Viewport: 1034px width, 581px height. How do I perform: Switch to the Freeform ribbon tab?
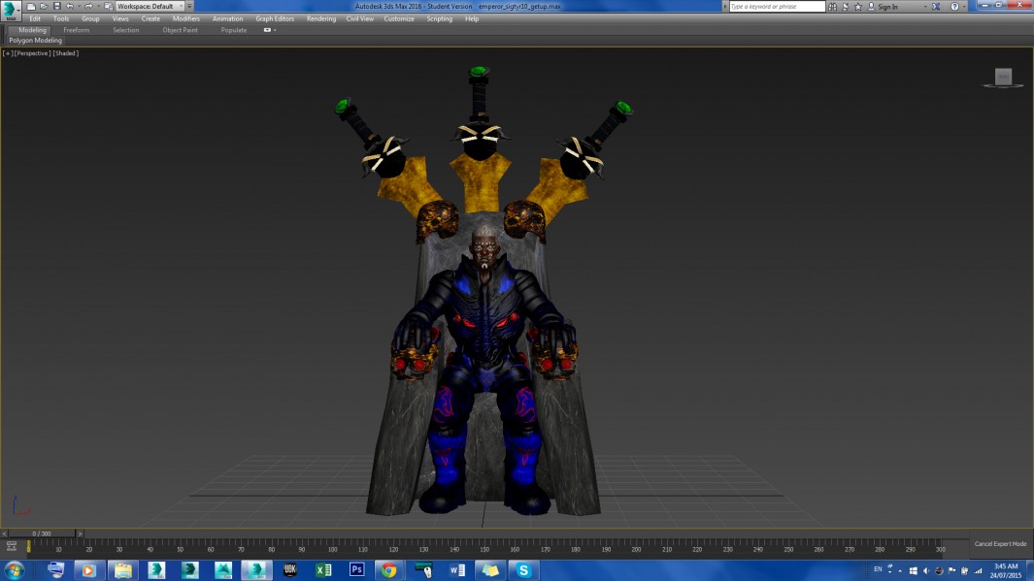pyautogui.click(x=77, y=30)
